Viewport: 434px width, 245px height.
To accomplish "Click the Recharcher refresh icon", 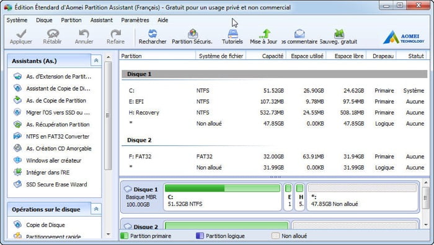I will (153, 33).
